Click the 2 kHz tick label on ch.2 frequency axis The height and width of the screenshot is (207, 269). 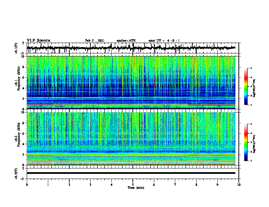pos(23,155)
